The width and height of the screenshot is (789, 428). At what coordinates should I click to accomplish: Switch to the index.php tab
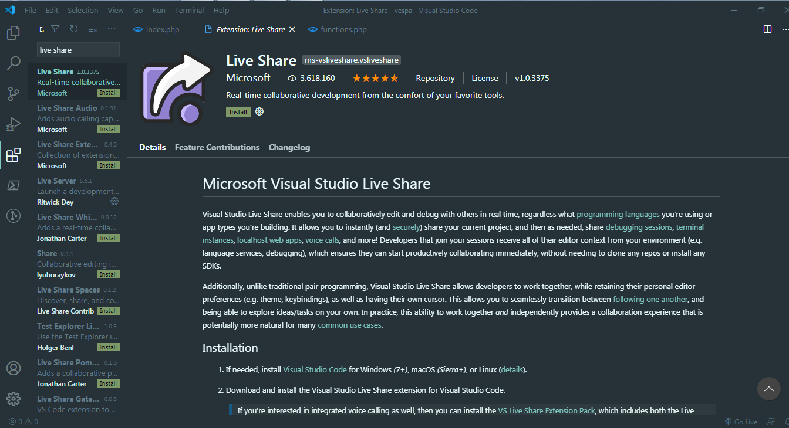(x=157, y=29)
